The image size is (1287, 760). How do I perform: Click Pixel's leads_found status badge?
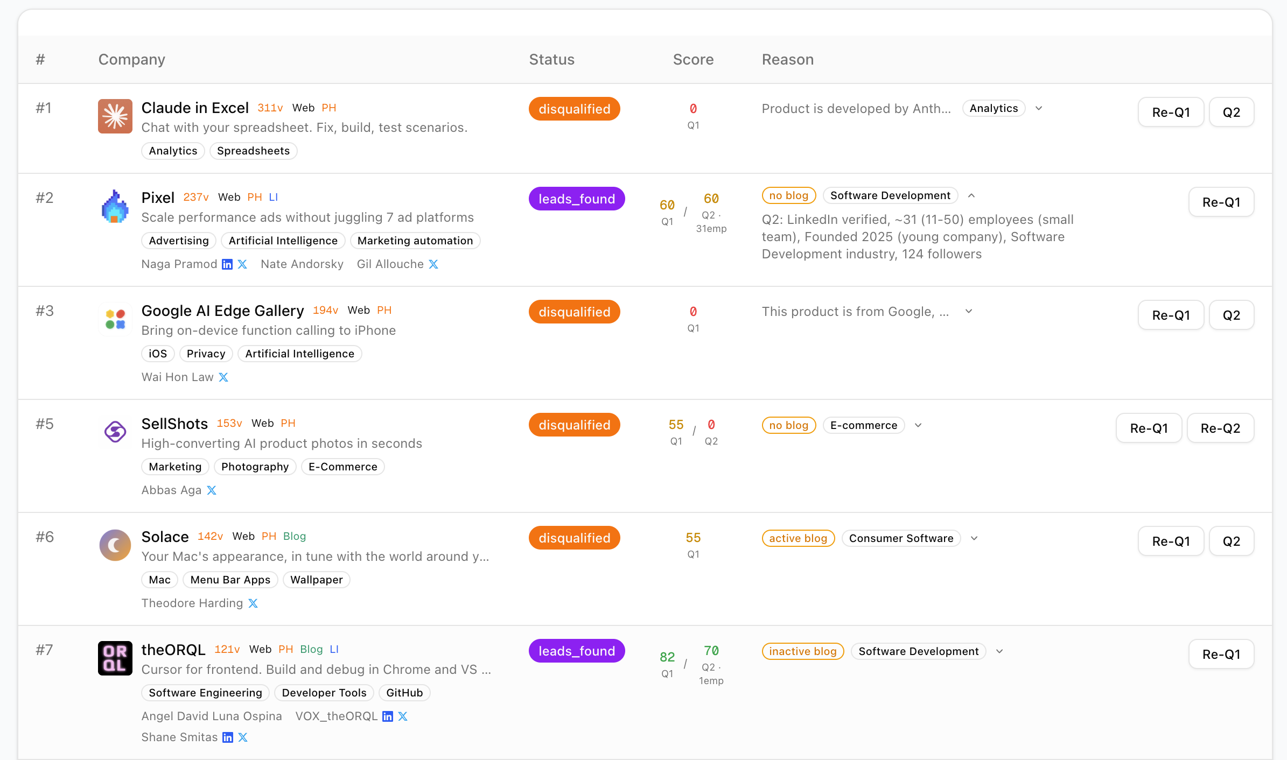pos(577,199)
